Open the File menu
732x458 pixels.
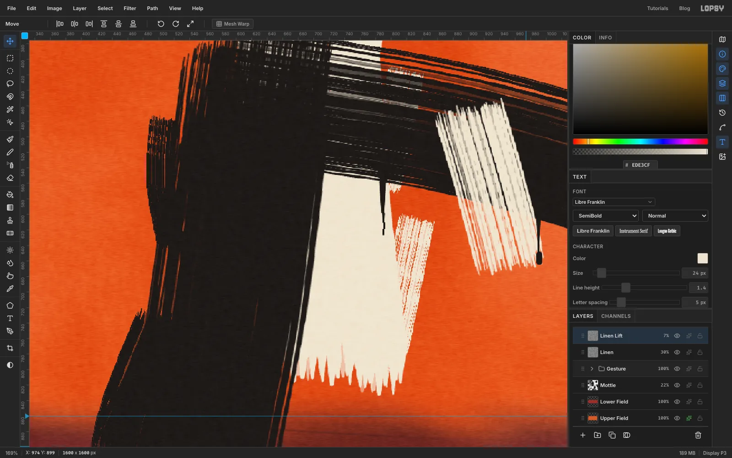point(11,8)
